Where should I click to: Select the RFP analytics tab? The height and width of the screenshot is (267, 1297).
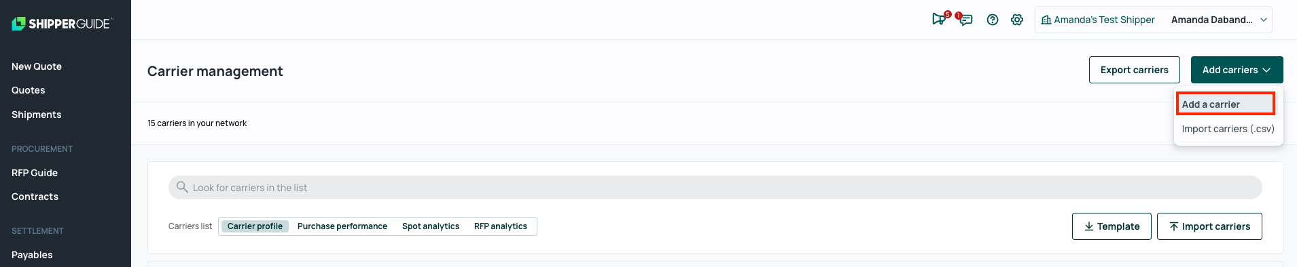tap(501, 226)
